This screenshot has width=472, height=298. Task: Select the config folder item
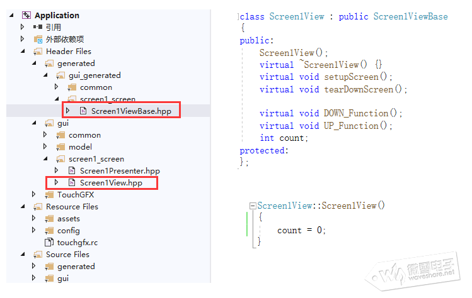(x=68, y=231)
